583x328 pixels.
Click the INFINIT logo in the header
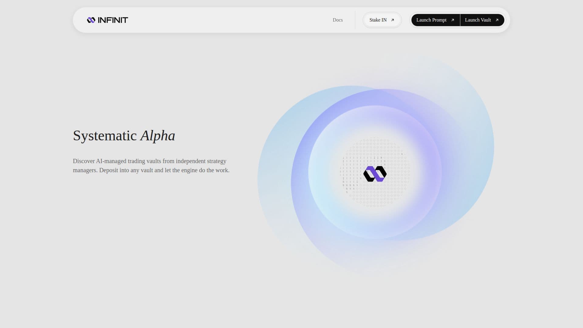[x=107, y=20]
